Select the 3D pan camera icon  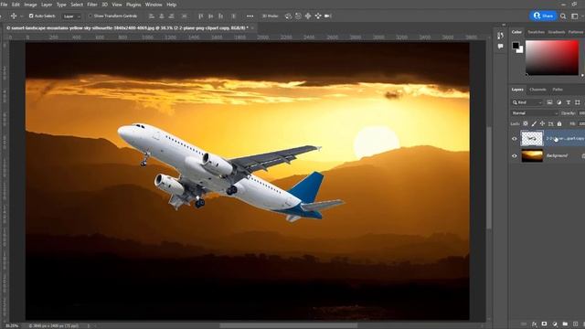click(x=308, y=16)
